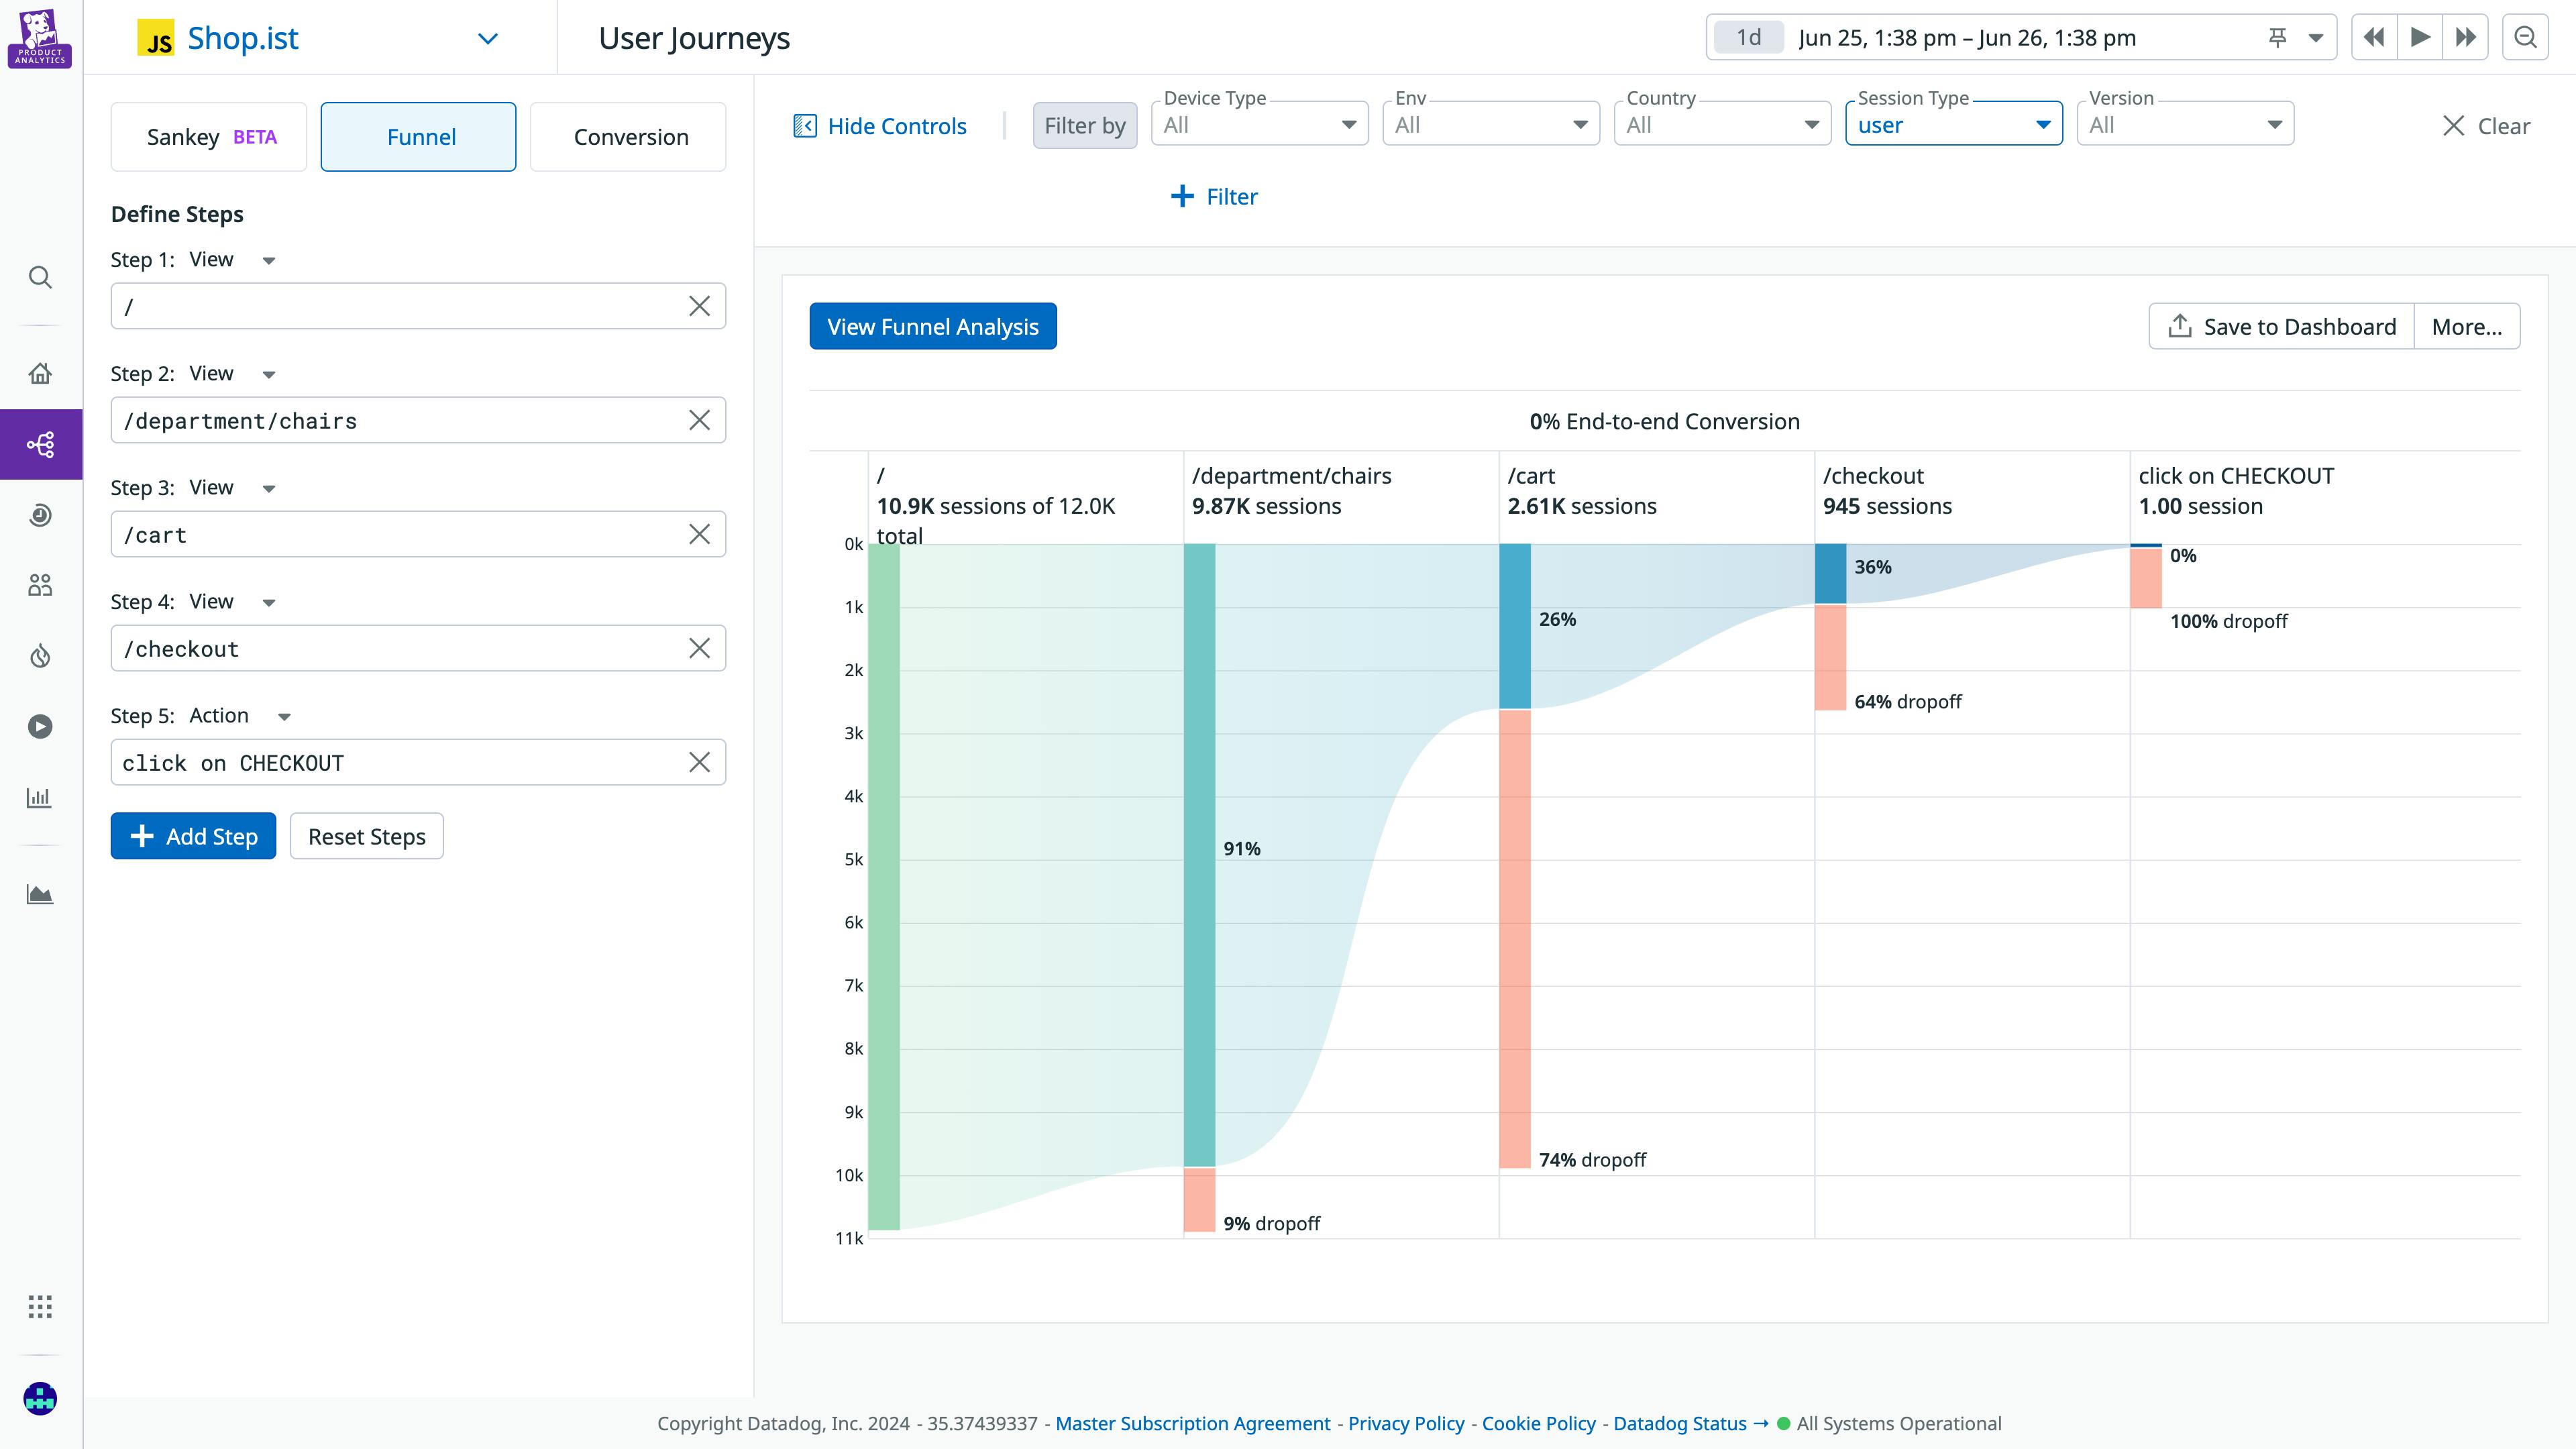Select the User Journeys flow icon in sidebar
The image size is (2576, 1449).
40,443
